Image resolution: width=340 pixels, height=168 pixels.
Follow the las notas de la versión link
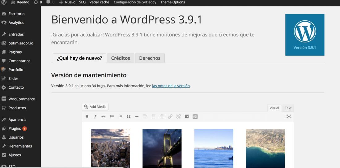coord(171,86)
